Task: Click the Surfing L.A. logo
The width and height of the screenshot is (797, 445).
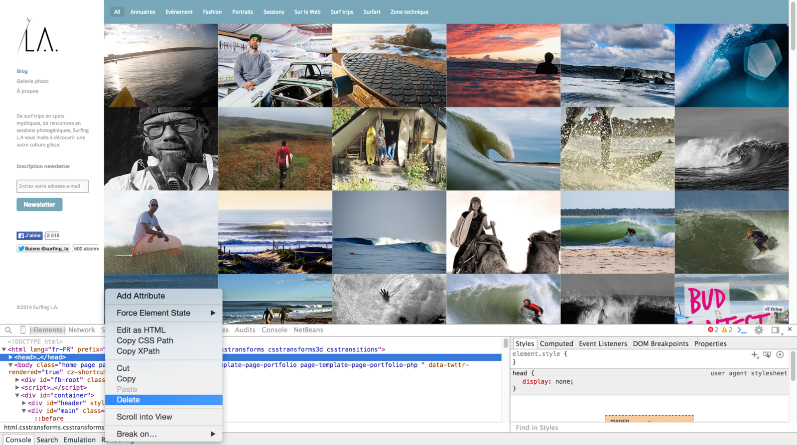Action: [37, 36]
